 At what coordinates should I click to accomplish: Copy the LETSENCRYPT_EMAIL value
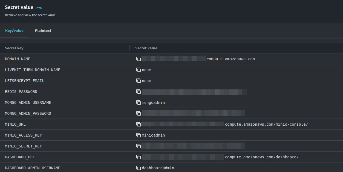click(139, 81)
